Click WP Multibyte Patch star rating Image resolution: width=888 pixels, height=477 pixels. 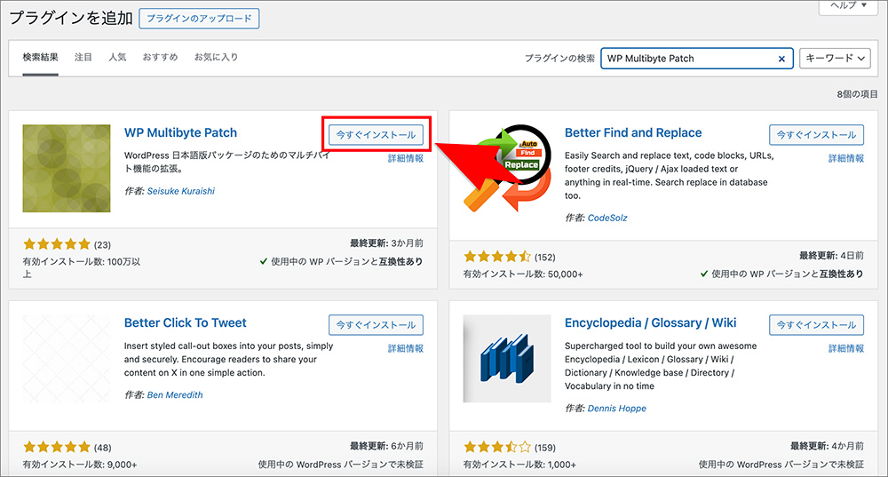pos(57,244)
